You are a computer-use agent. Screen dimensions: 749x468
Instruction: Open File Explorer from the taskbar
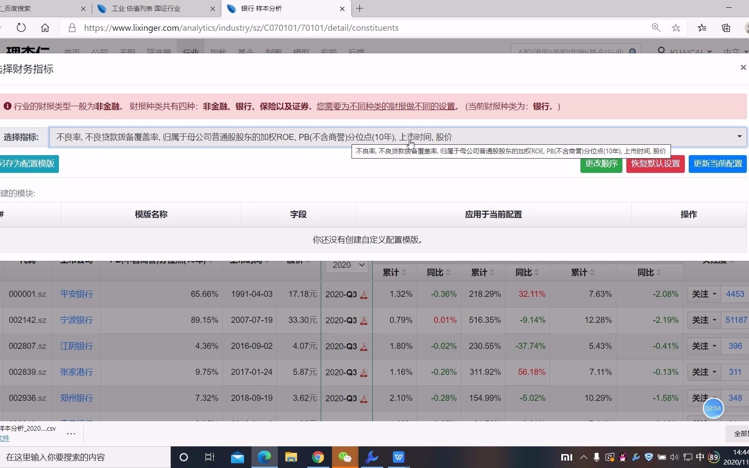(291, 457)
